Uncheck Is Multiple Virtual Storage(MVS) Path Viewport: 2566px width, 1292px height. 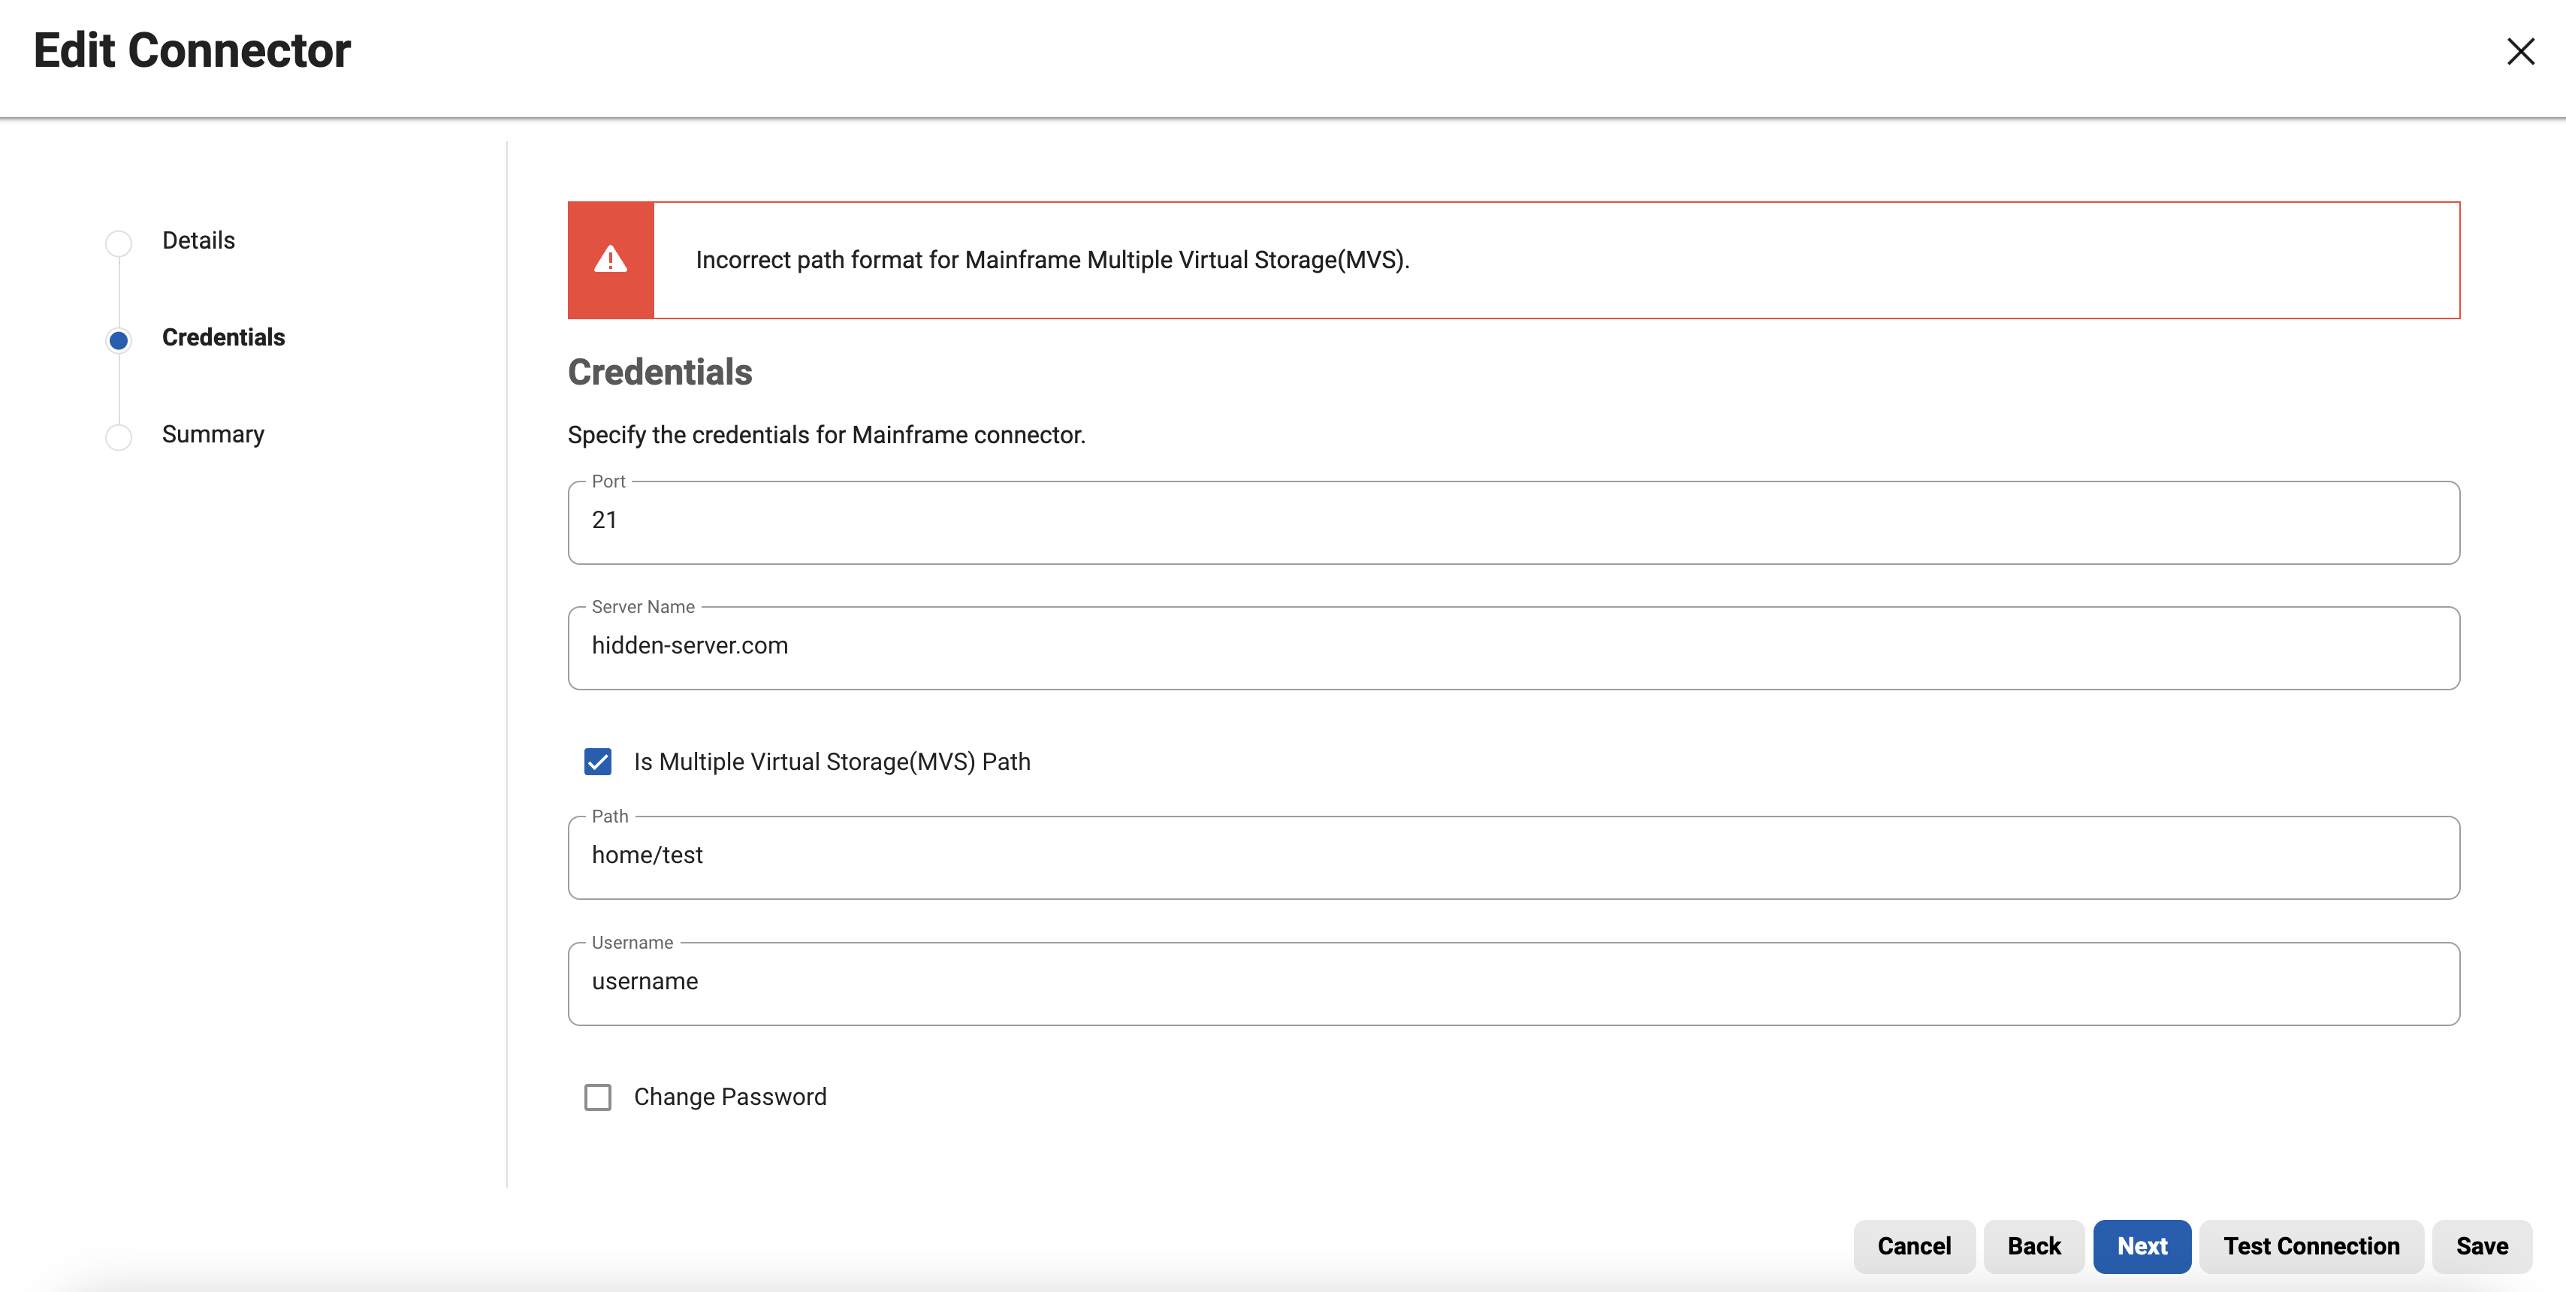pos(598,762)
